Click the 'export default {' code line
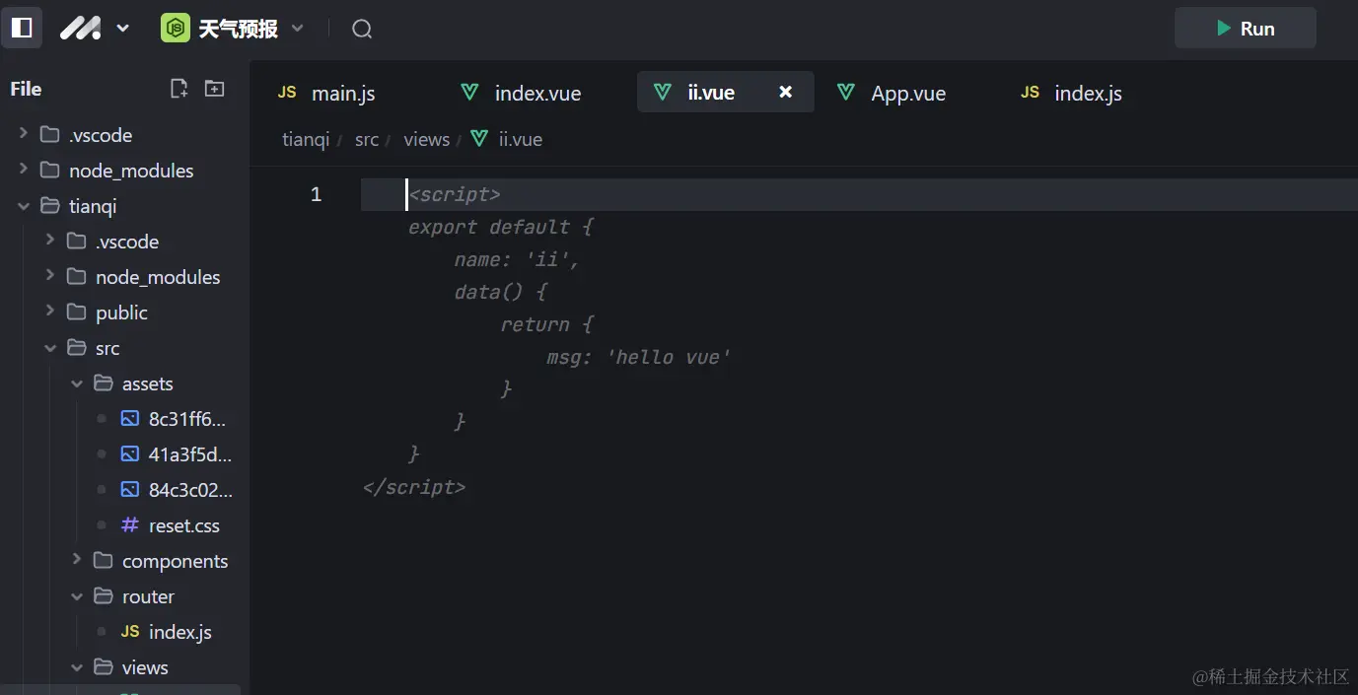Viewport: 1358px width, 695px height. [x=500, y=227]
